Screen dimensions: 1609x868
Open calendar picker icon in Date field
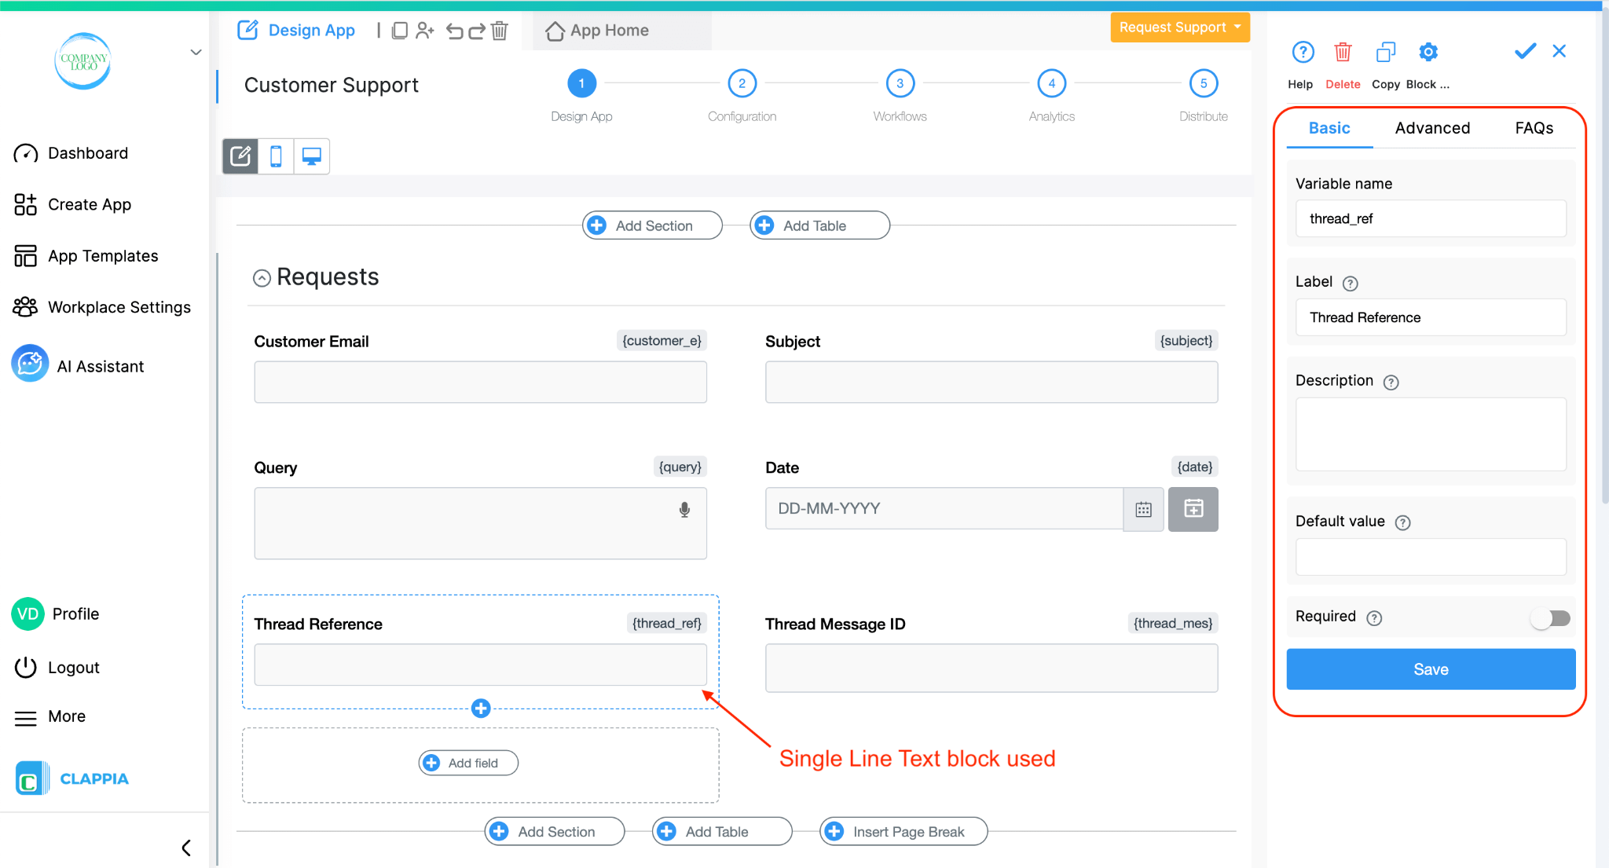(1143, 510)
